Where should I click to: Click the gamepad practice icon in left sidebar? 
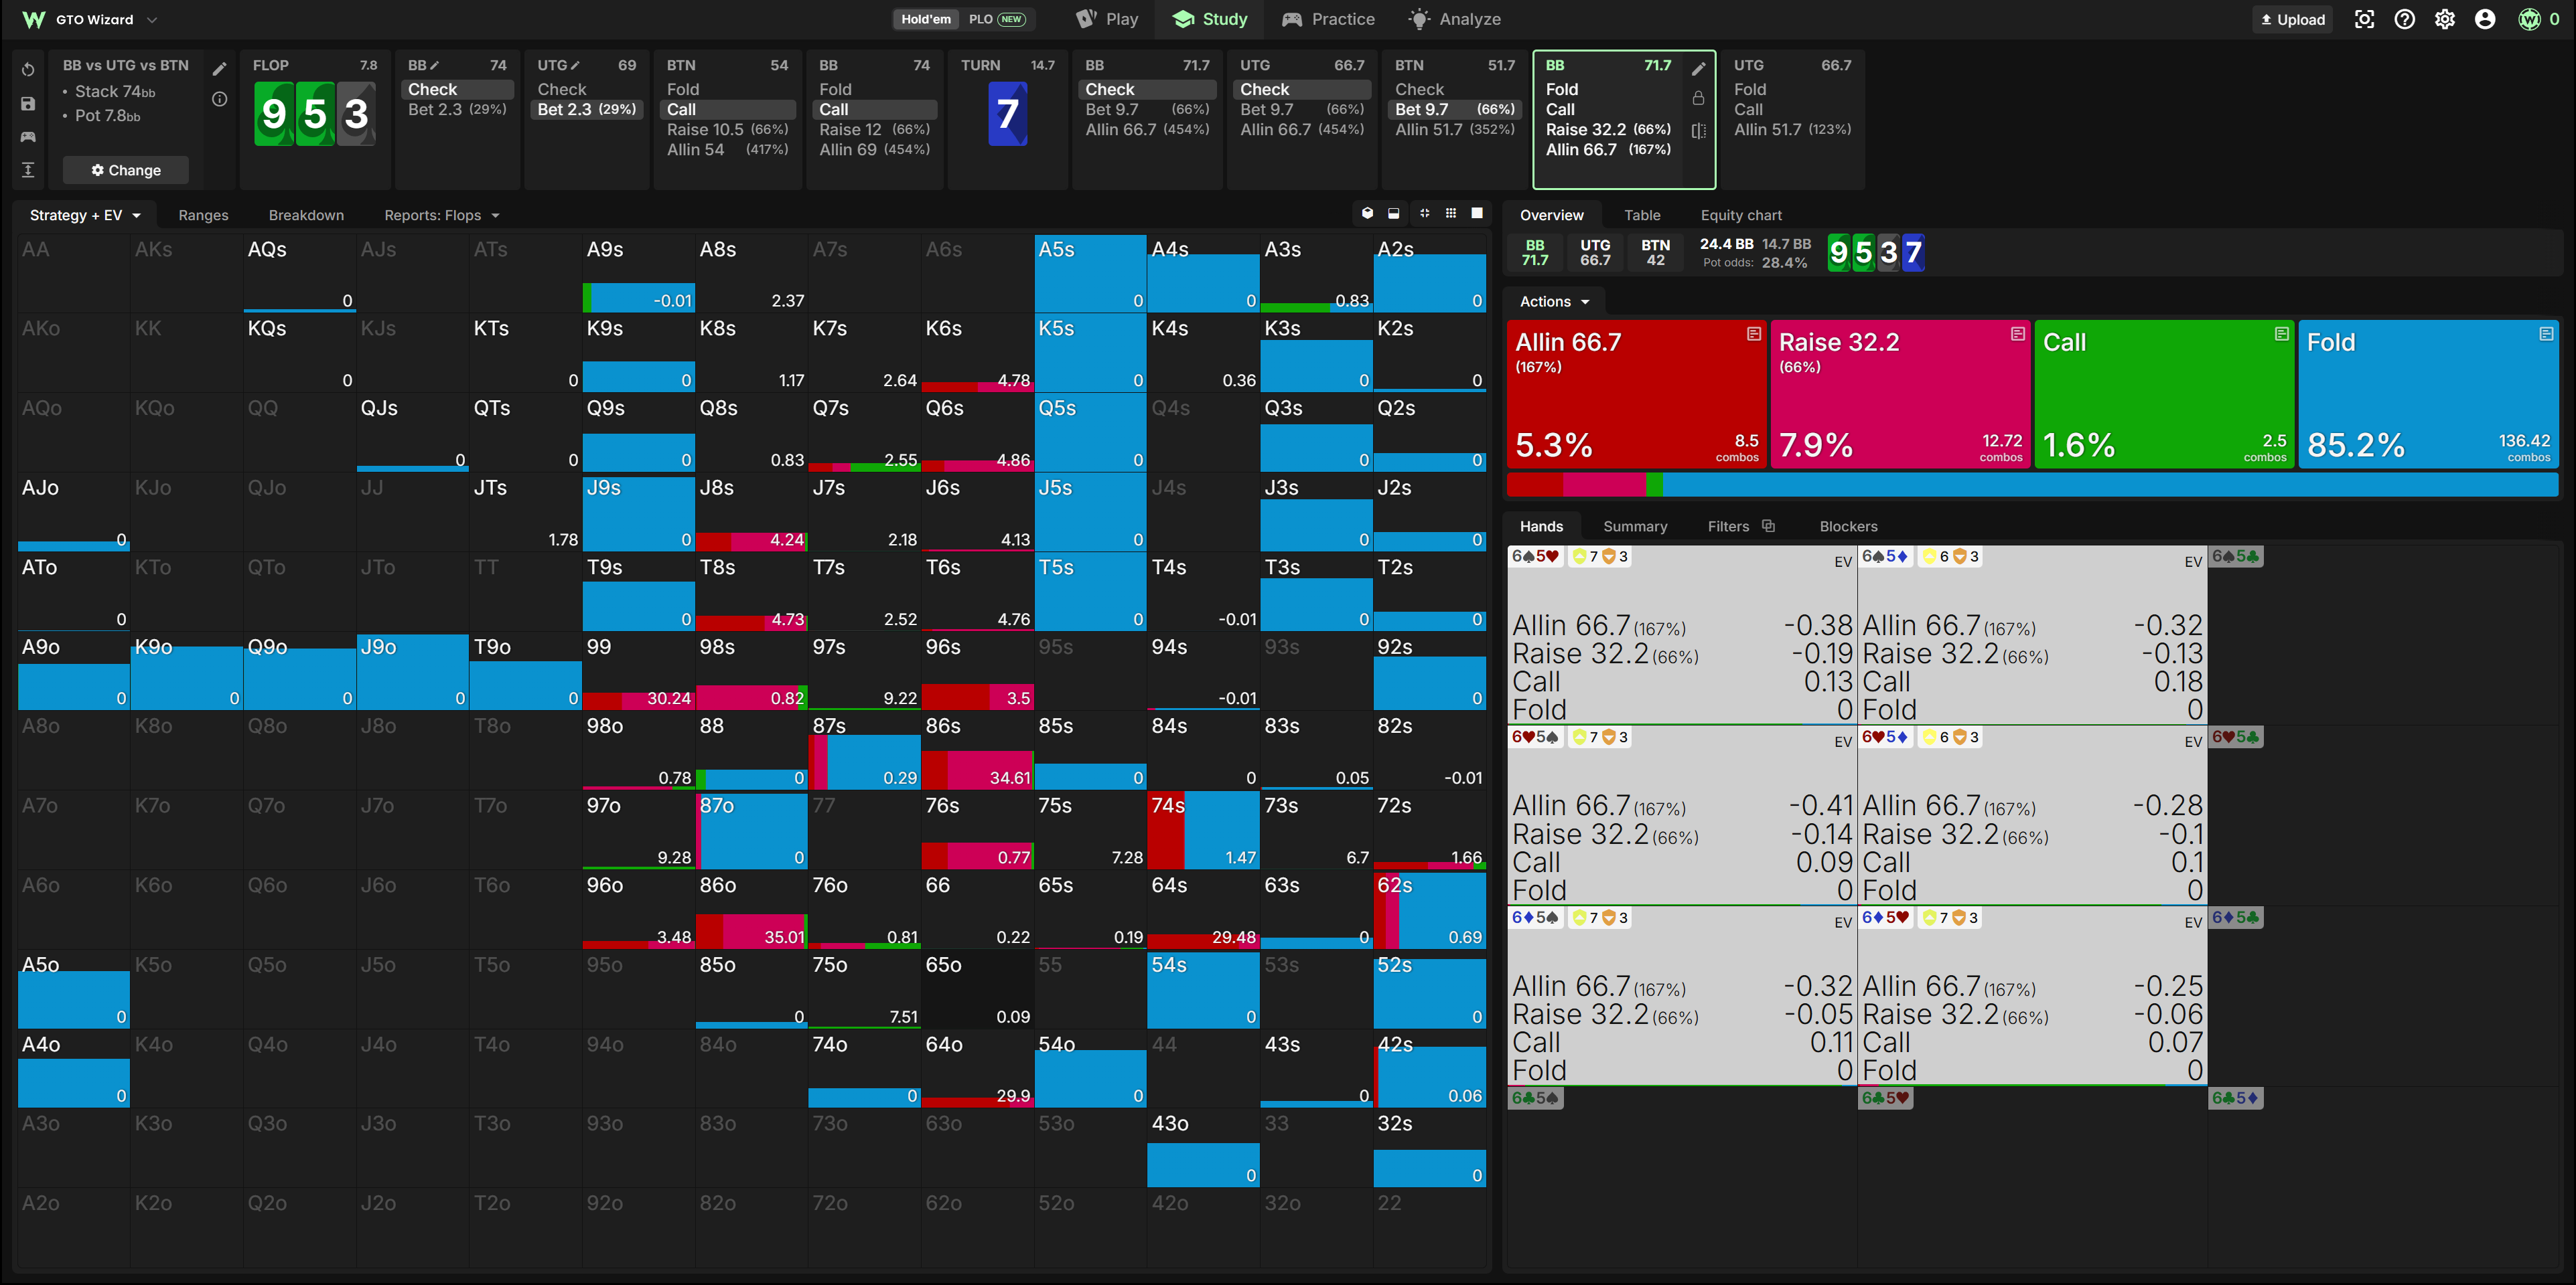tap(28, 137)
